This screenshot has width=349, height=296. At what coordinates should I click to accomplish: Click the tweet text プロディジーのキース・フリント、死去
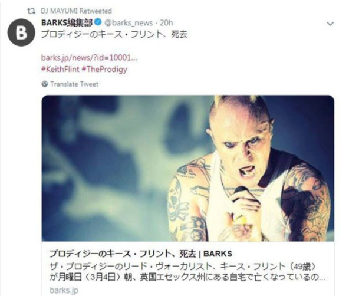pyautogui.click(x=114, y=34)
